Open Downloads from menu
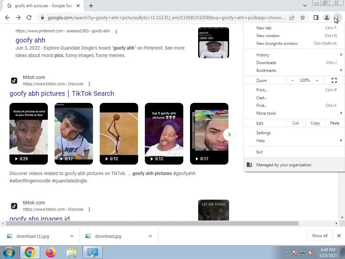 [x=294, y=62]
